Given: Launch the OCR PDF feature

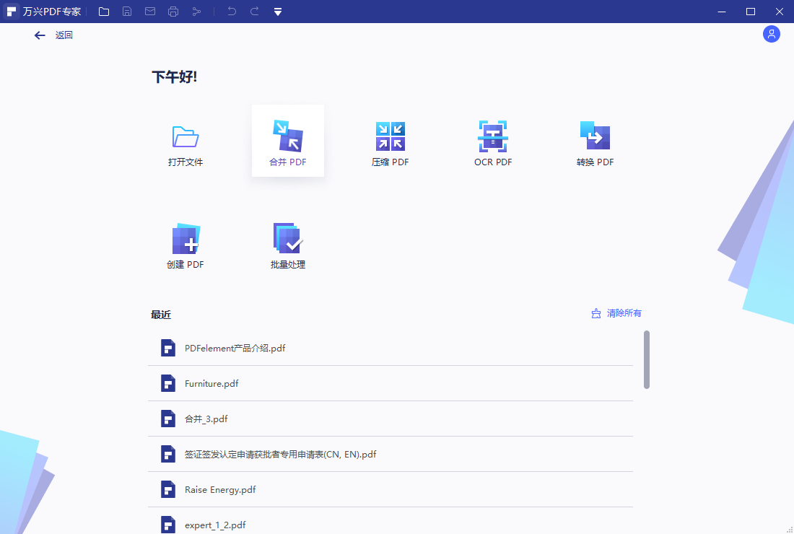Looking at the screenshot, I should pyautogui.click(x=493, y=141).
